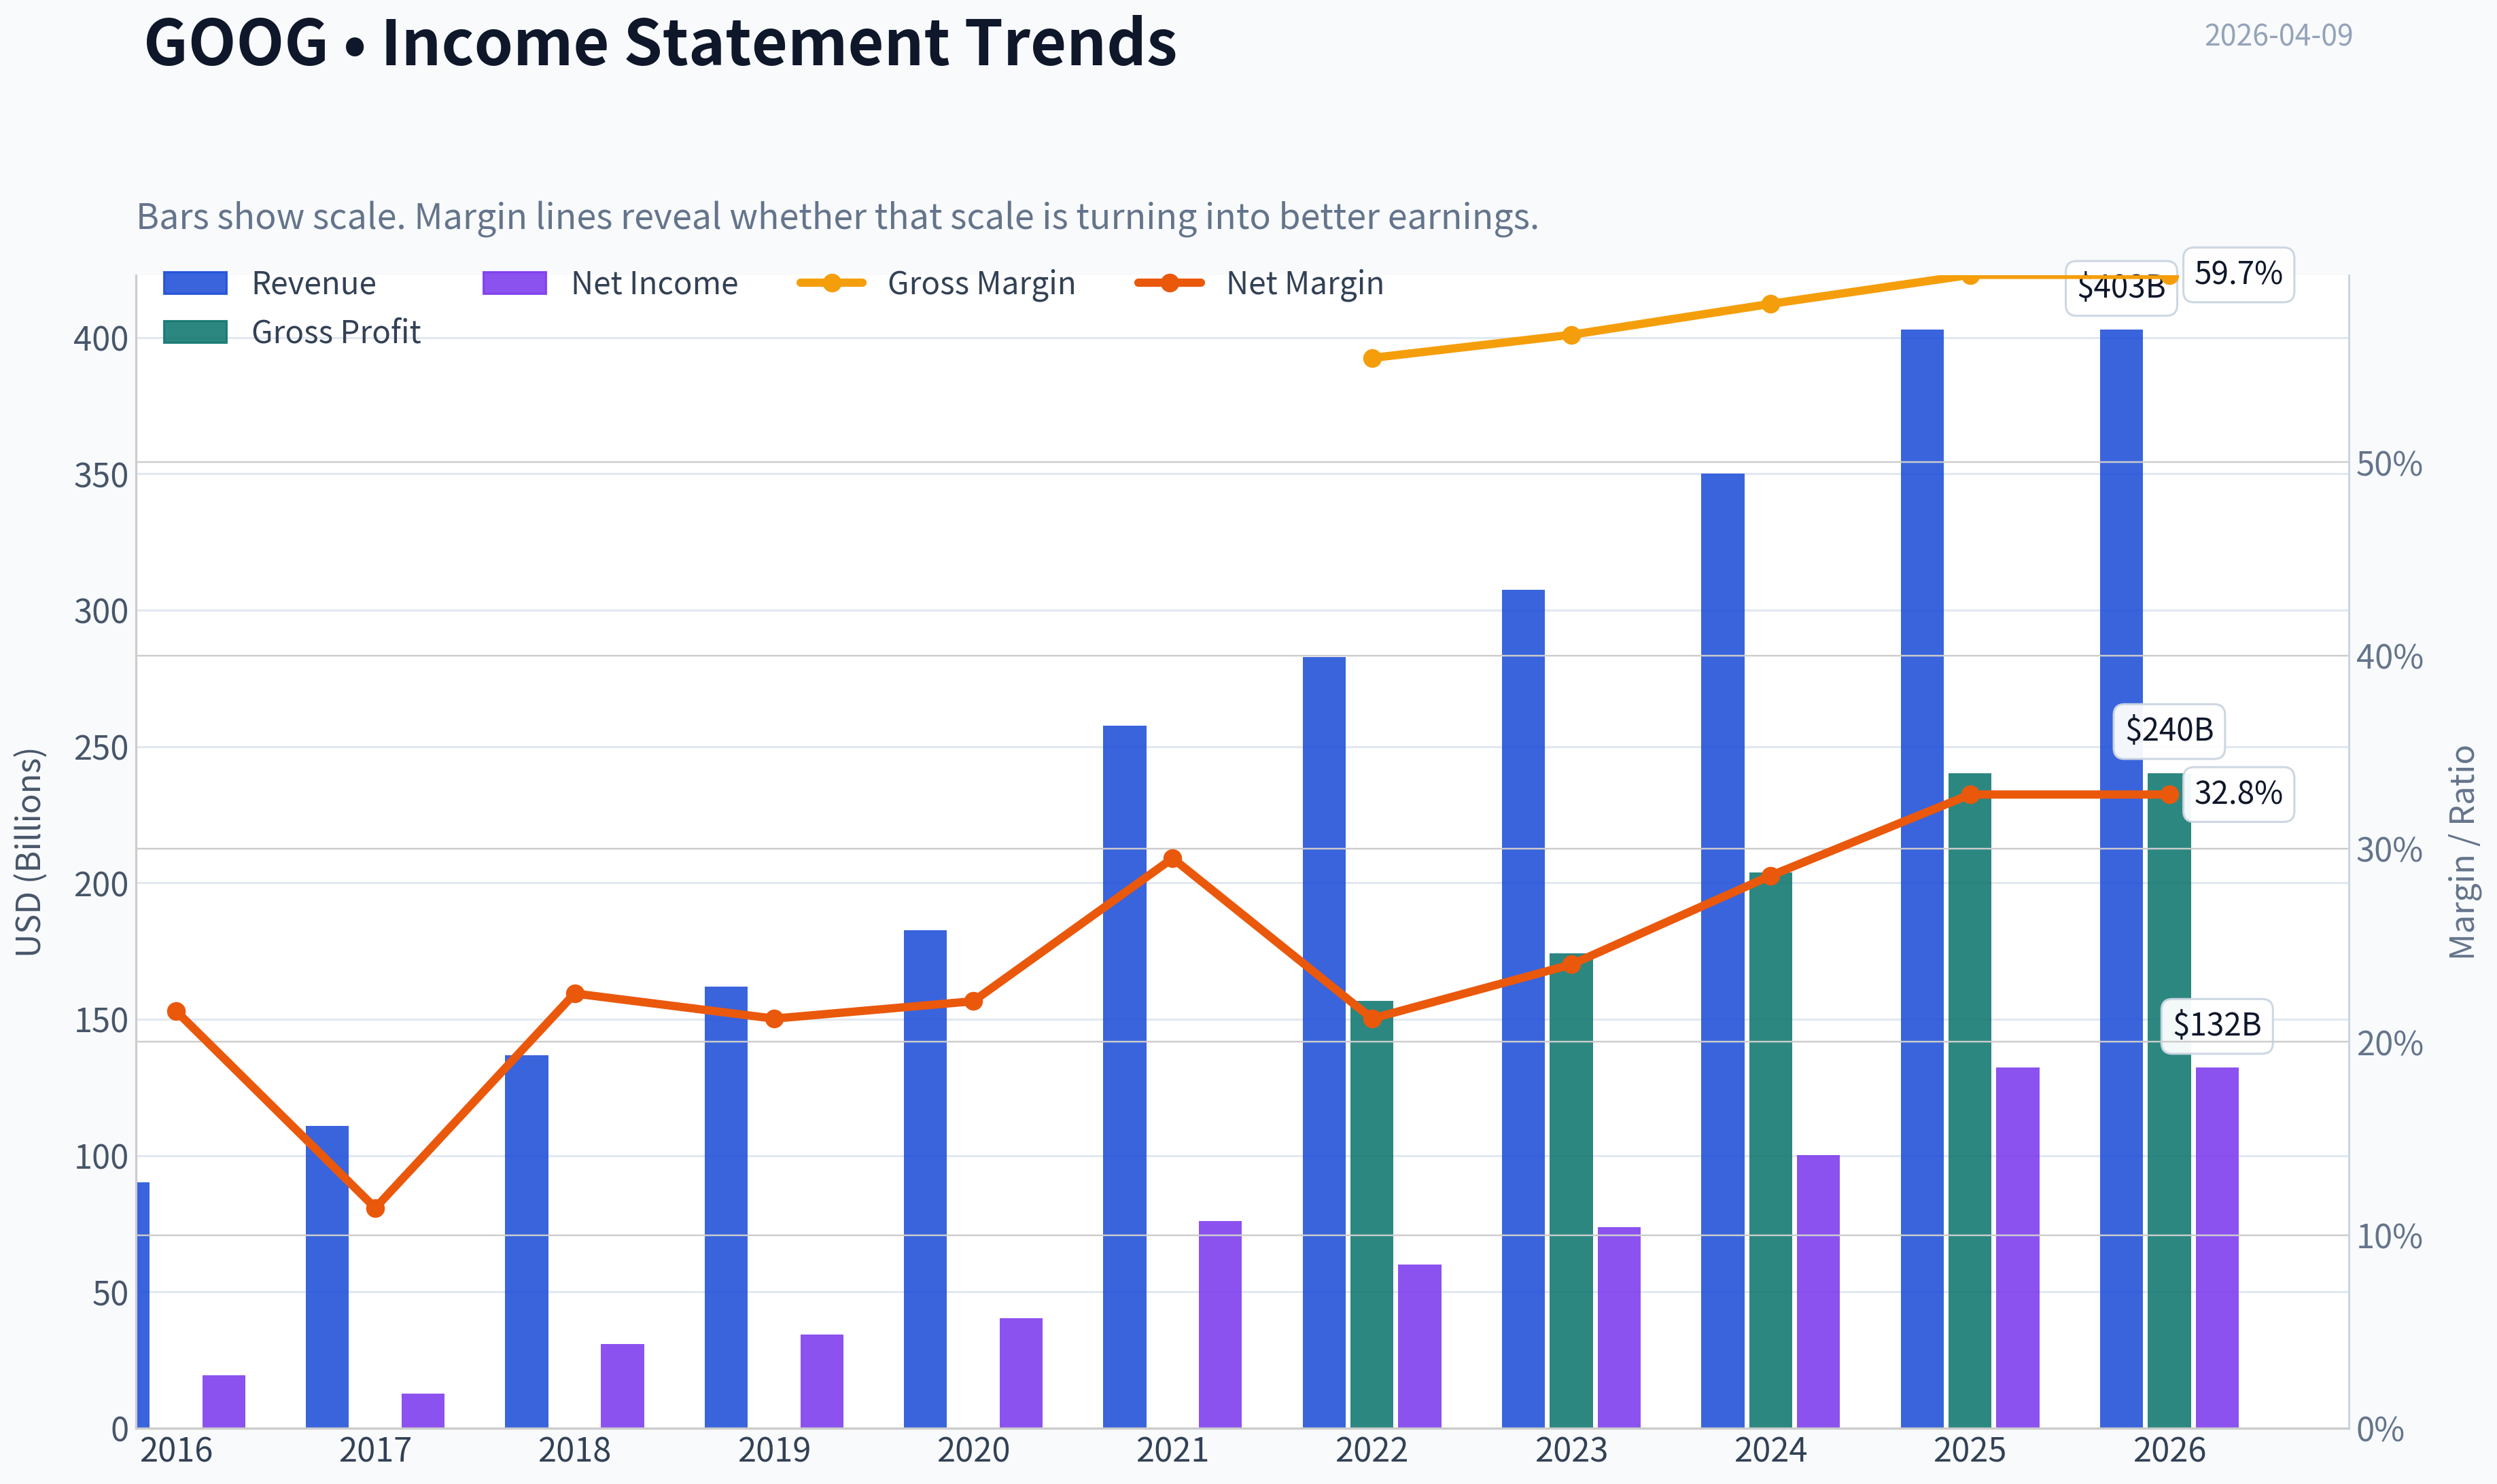Click the 2019 x-axis year label
The width and height of the screenshot is (2497, 1484).
point(774,1450)
